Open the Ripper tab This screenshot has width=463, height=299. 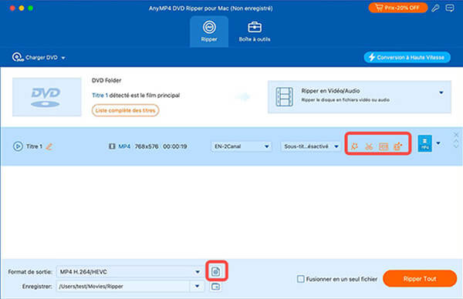tap(209, 32)
